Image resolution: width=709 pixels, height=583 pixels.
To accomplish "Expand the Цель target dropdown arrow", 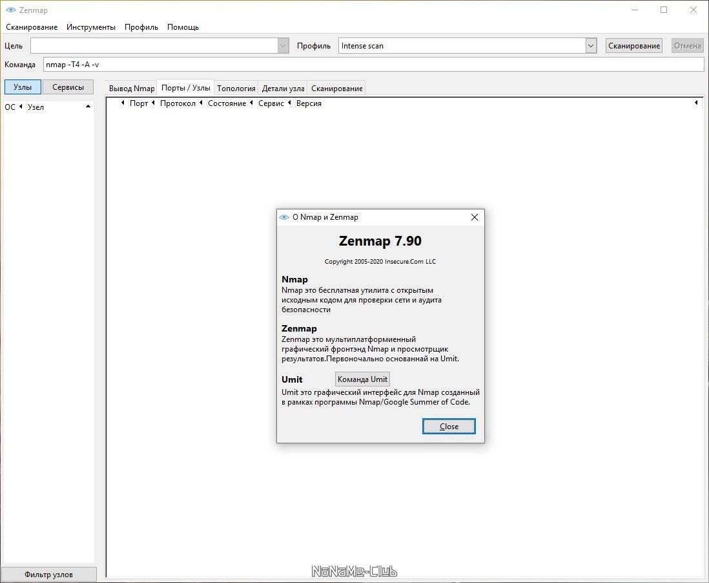I will (x=283, y=46).
